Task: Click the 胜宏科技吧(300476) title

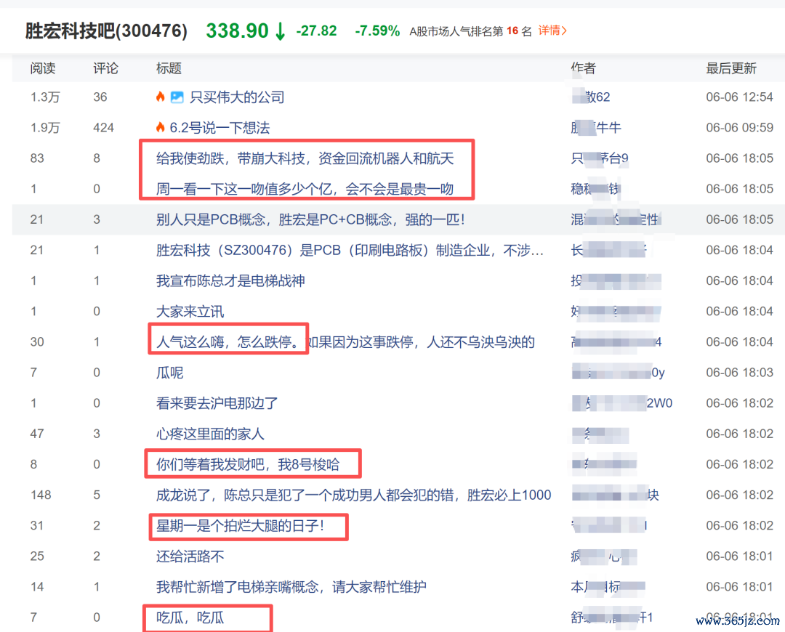Action: (x=106, y=31)
